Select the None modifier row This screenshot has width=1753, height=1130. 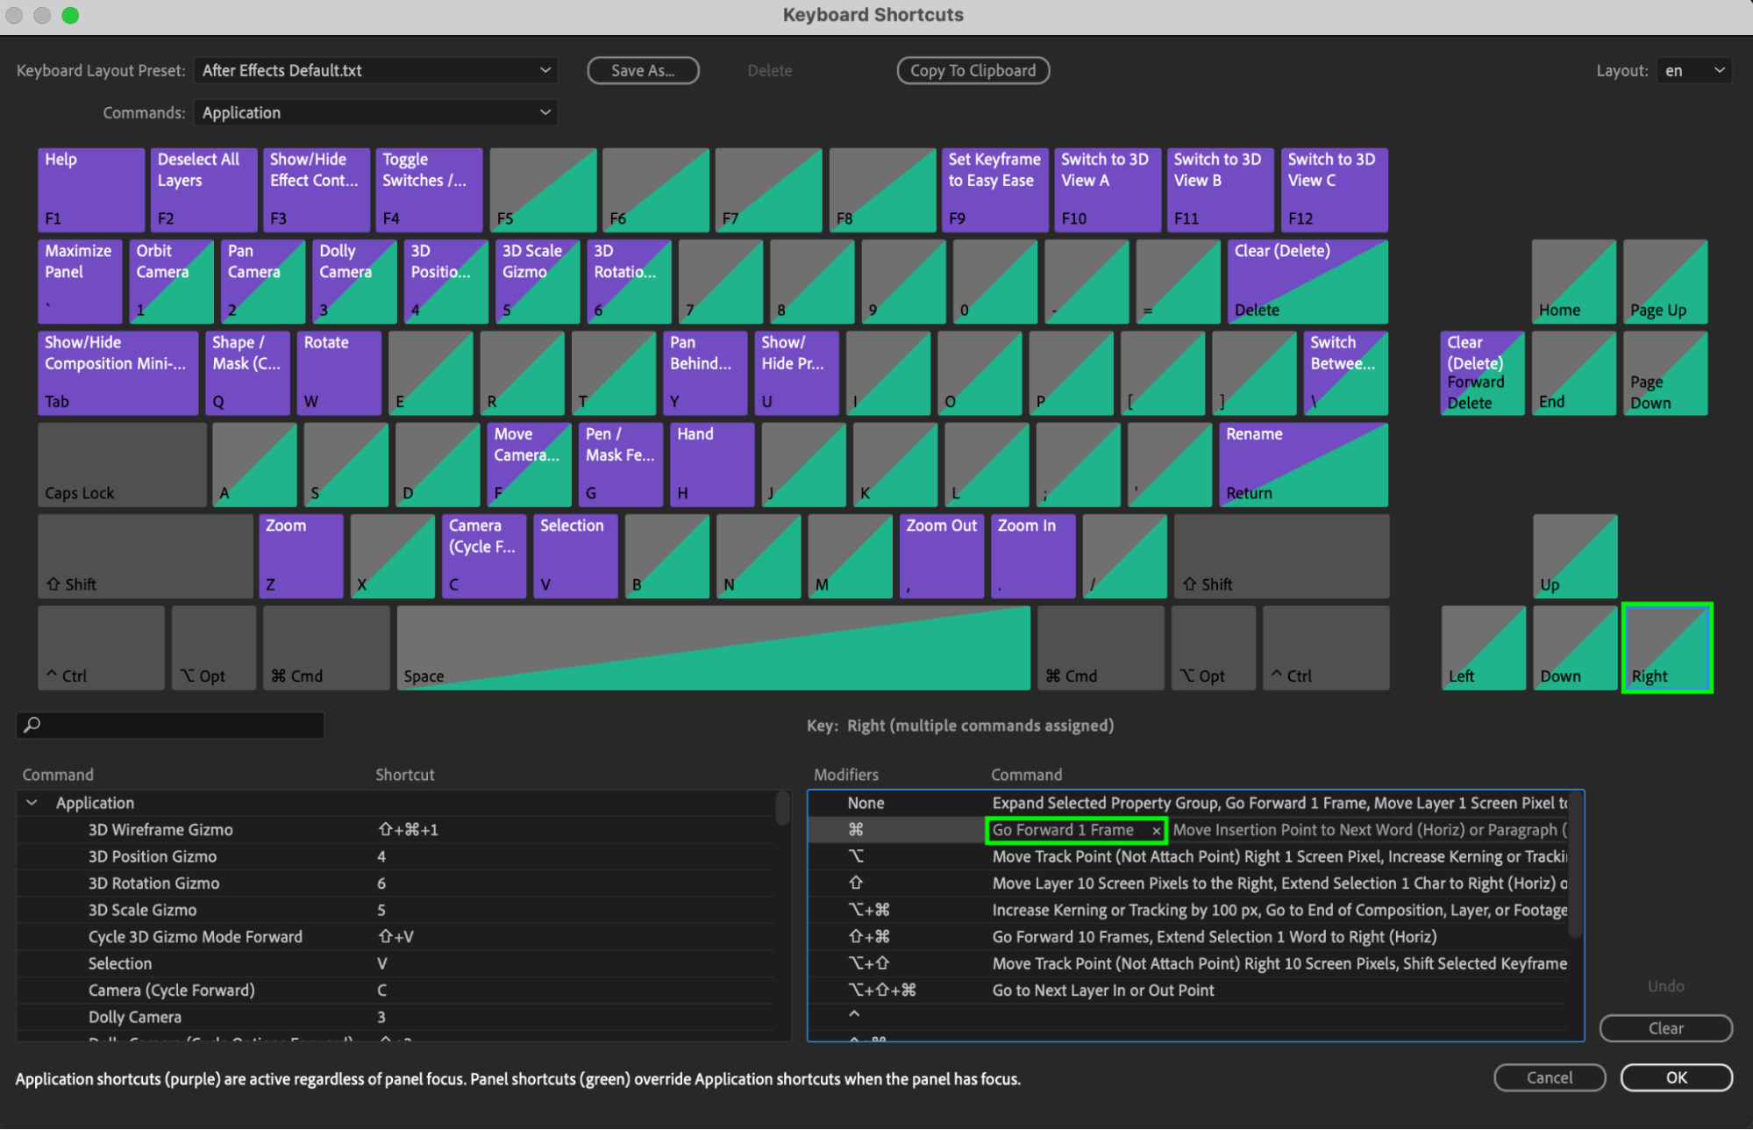[x=866, y=803]
